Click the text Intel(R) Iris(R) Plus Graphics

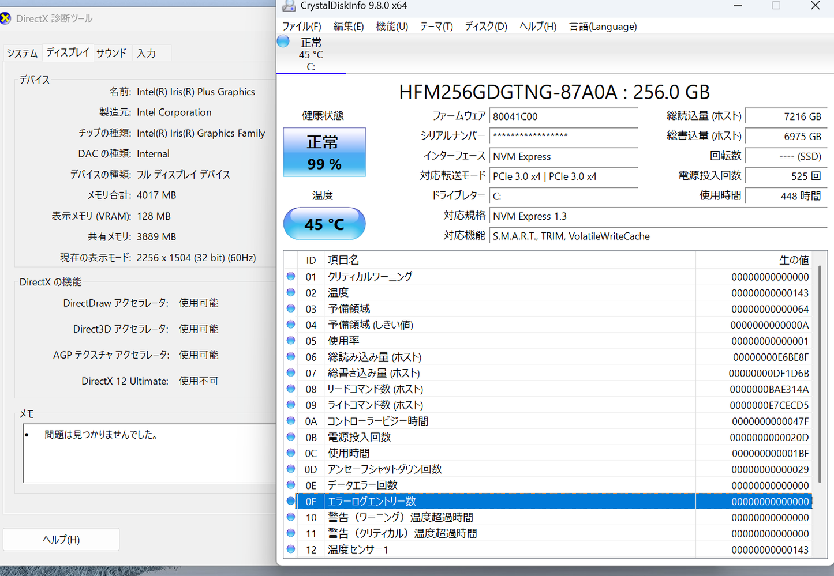coord(196,92)
